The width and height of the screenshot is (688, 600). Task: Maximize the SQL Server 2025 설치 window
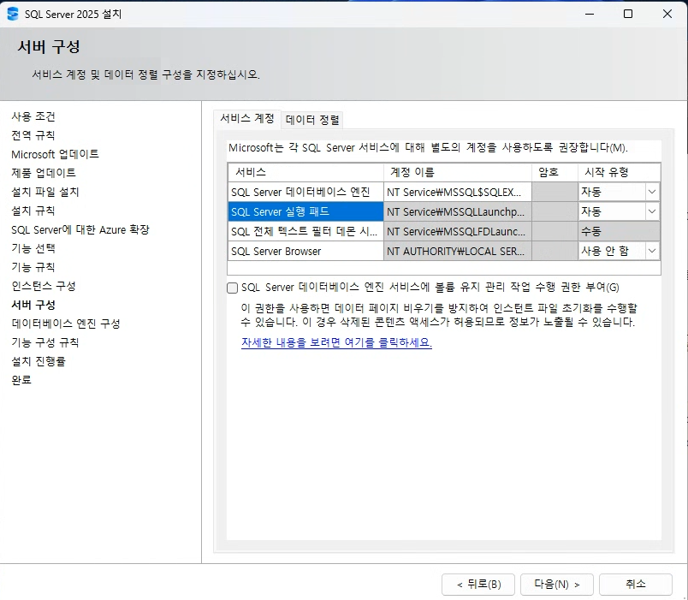point(628,14)
